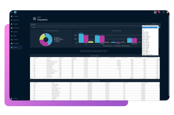The image size is (174, 115).
Task: Click the Scheduling calendar icon
Action: pos(12,28)
